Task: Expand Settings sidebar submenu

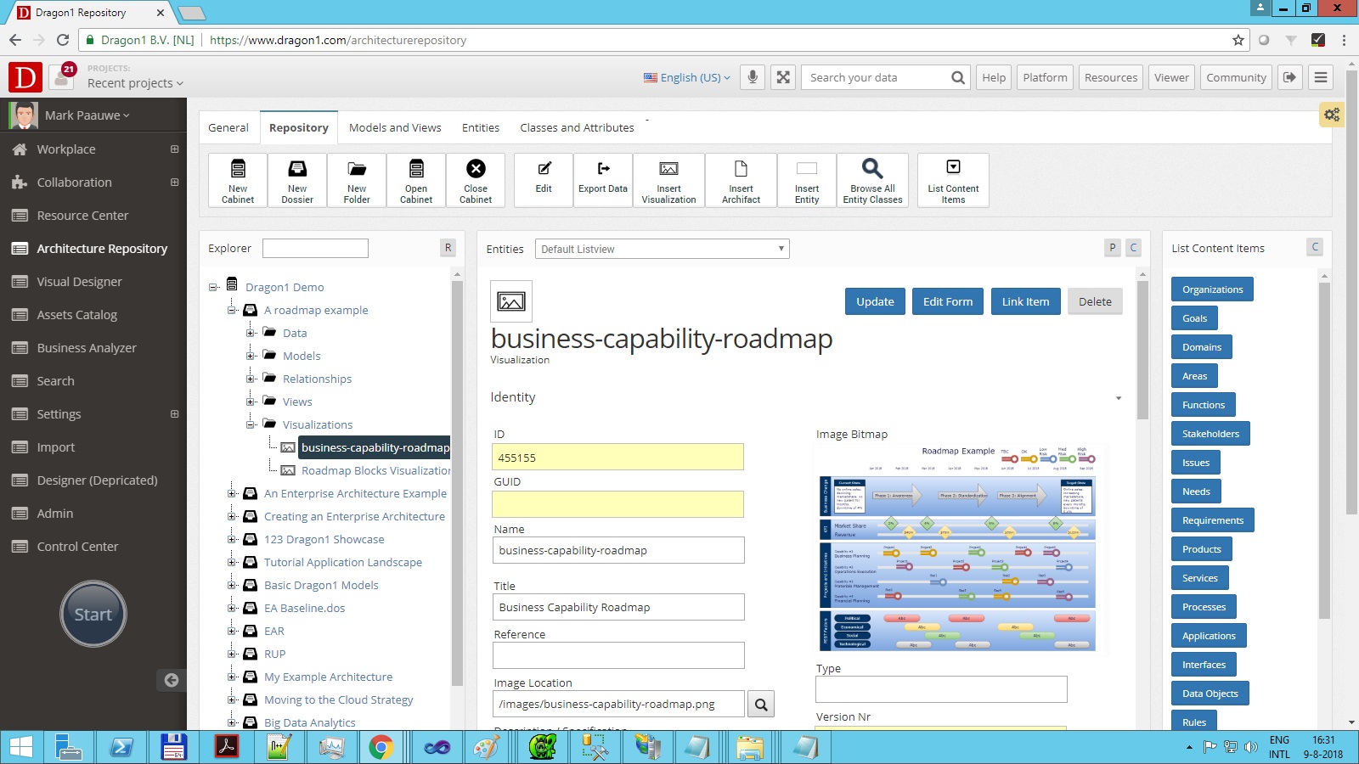Action: (174, 414)
